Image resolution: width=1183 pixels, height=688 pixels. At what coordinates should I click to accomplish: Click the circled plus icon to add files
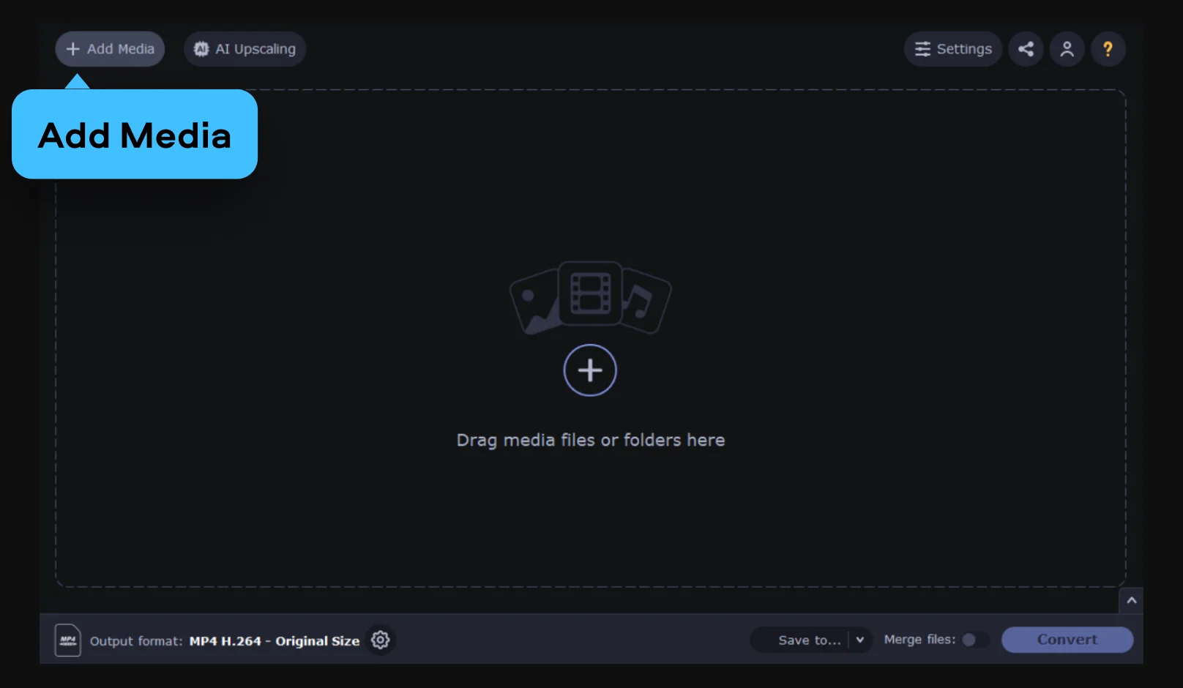click(590, 370)
